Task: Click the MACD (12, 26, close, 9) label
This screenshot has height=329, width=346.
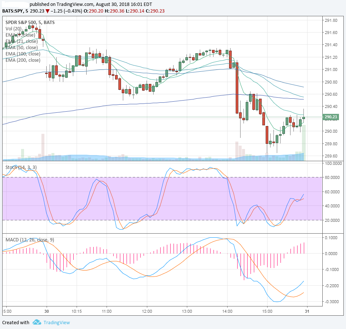Action: [x=30, y=240]
